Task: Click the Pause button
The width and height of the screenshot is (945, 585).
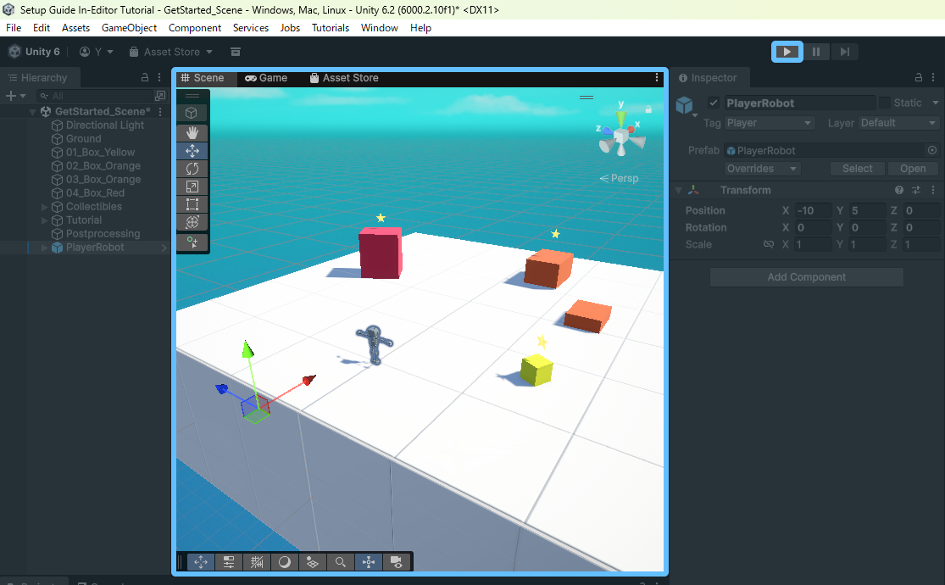Action: point(816,52)
